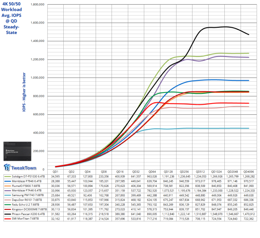Click Samsung PM1743 QD64 value 442,388
The height and width of the screenshot is (238, 260).
coord(152,195)
